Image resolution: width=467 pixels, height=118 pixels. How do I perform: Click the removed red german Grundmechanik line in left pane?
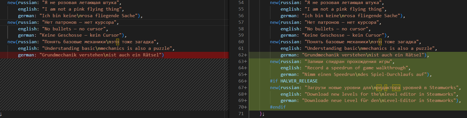coord(114,55)
